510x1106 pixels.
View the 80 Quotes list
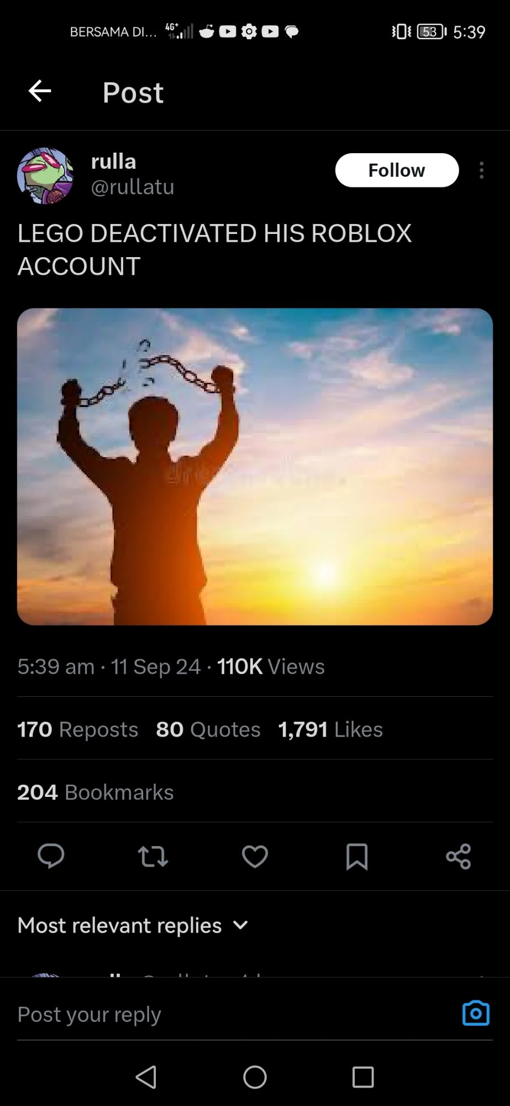pos(208,729)
